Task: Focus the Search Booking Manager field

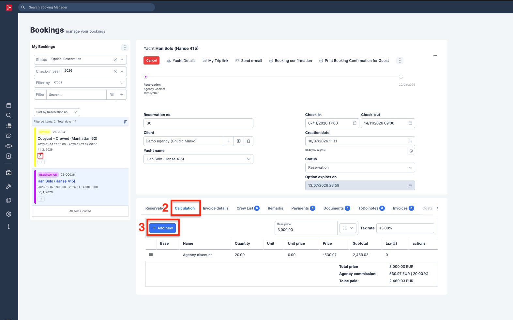Action: 86,7
